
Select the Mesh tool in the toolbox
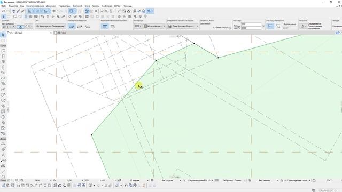(3, 134)
